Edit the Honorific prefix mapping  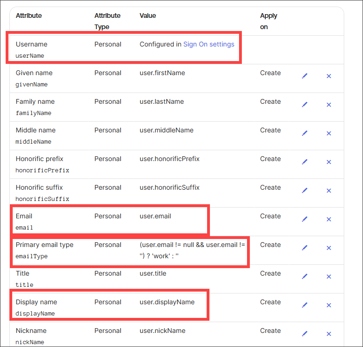pos(305,162)
